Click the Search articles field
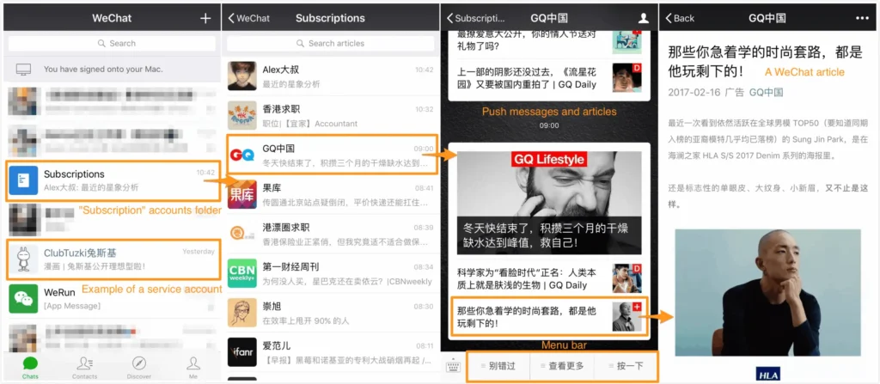The image size is (880, 384). [331, 43]
